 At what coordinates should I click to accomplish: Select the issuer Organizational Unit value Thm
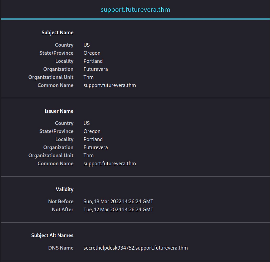pyautogui.click(x=89, y=155)
